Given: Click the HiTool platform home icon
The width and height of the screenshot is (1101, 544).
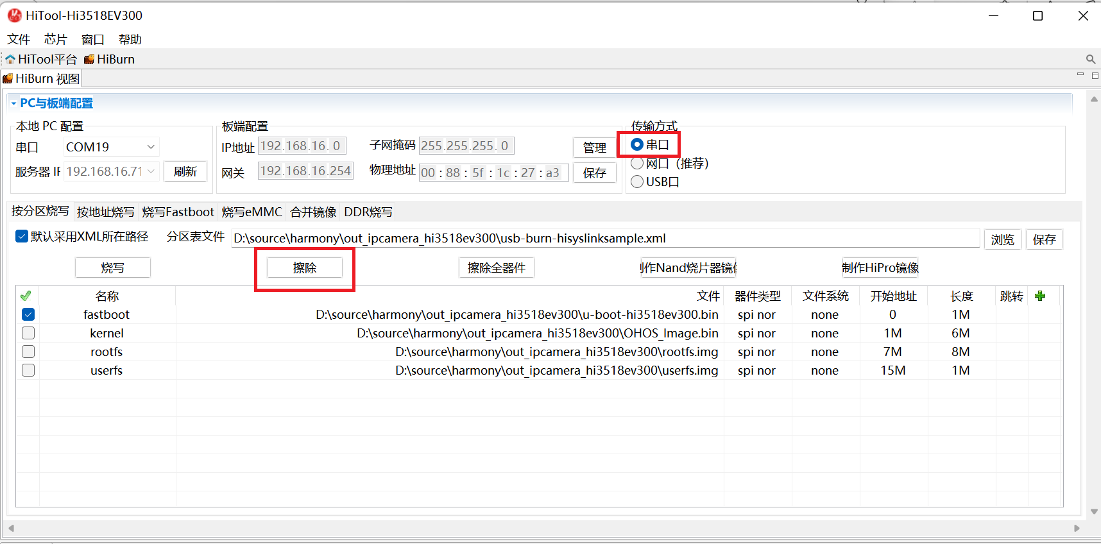Looking at the screenshot, I should click(x=10, y=60).
